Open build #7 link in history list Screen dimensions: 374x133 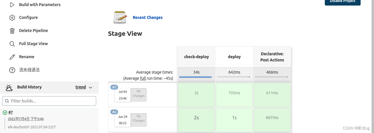click(x=10, y=112)
